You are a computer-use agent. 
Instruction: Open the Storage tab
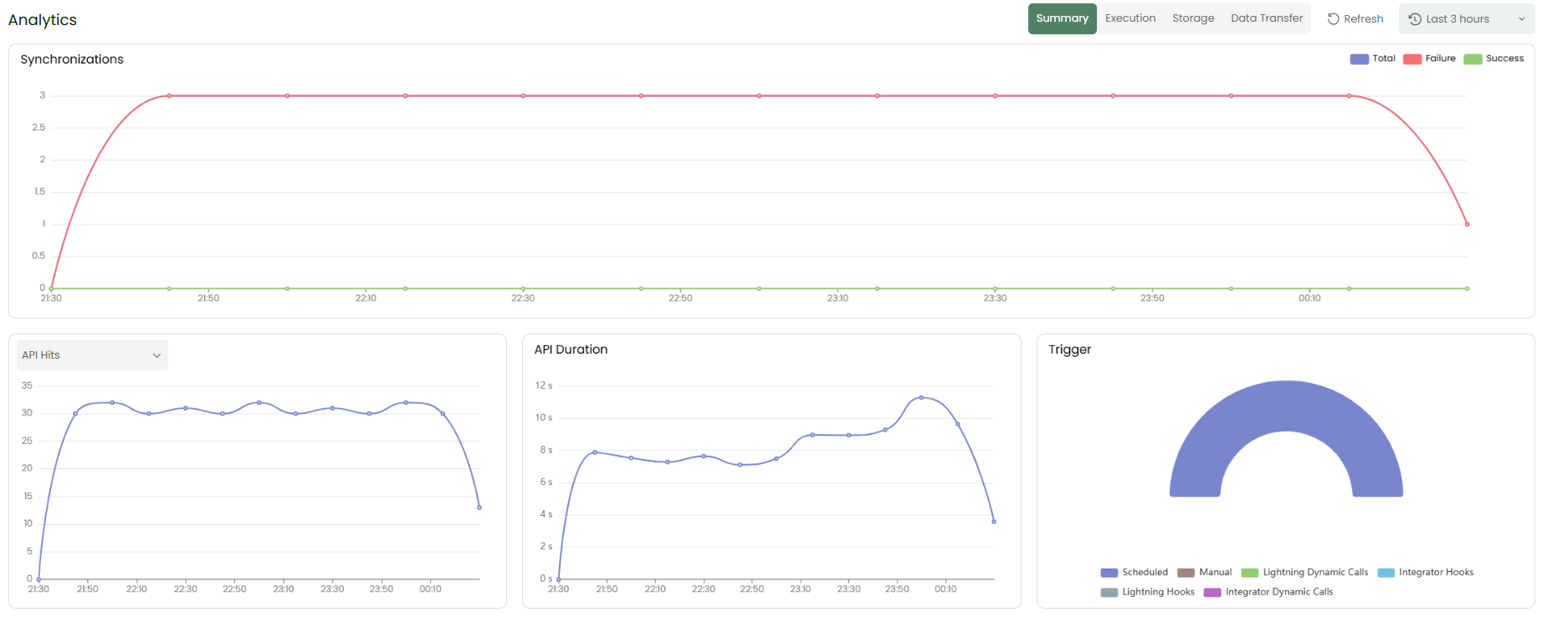[x=1193, y=18]
